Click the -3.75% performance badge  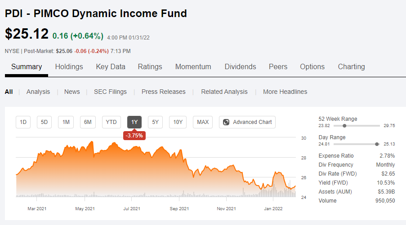tap(134, 136)
